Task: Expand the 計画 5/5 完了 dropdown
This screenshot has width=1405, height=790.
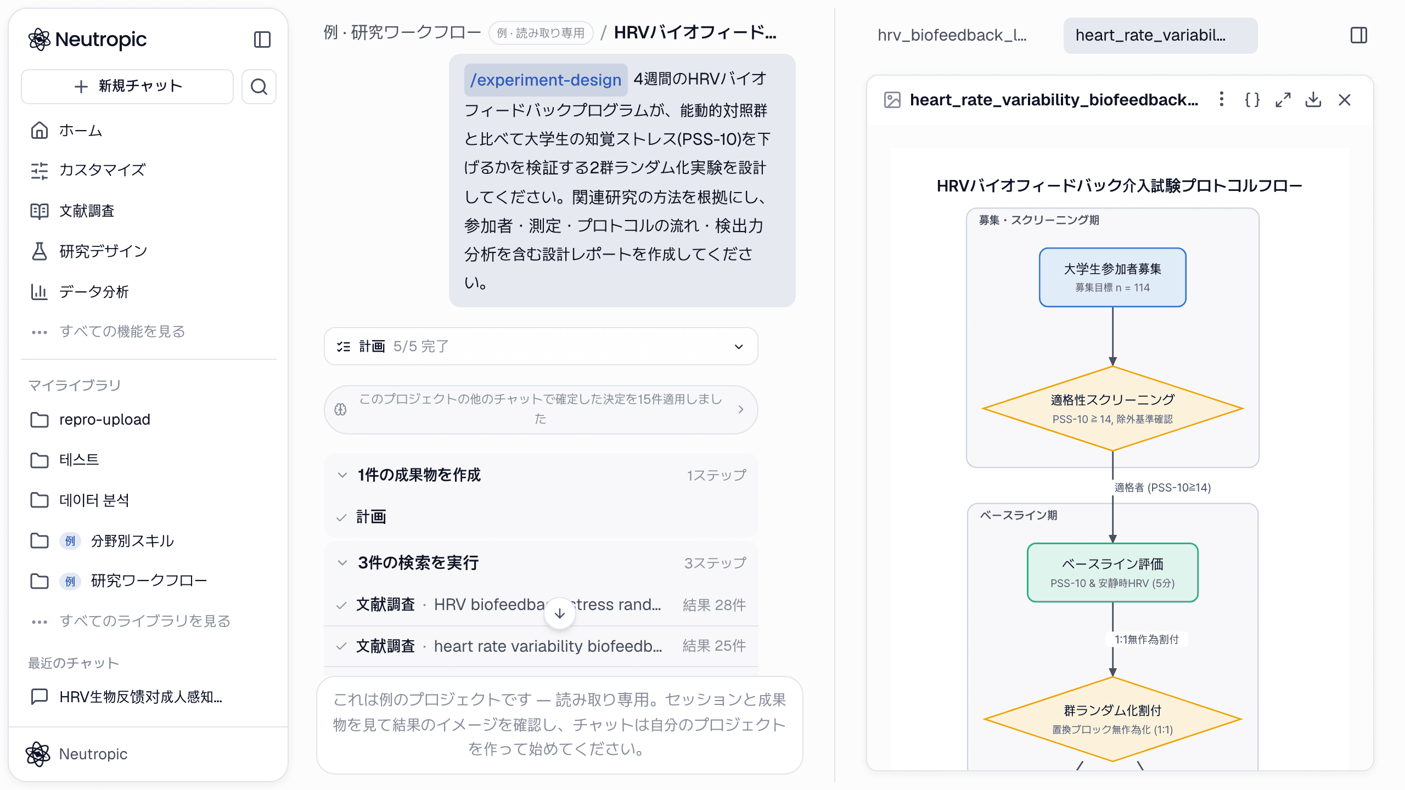Action: coord(541,346)
